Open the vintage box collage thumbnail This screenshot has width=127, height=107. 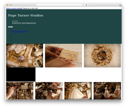(x=25, y=56)
